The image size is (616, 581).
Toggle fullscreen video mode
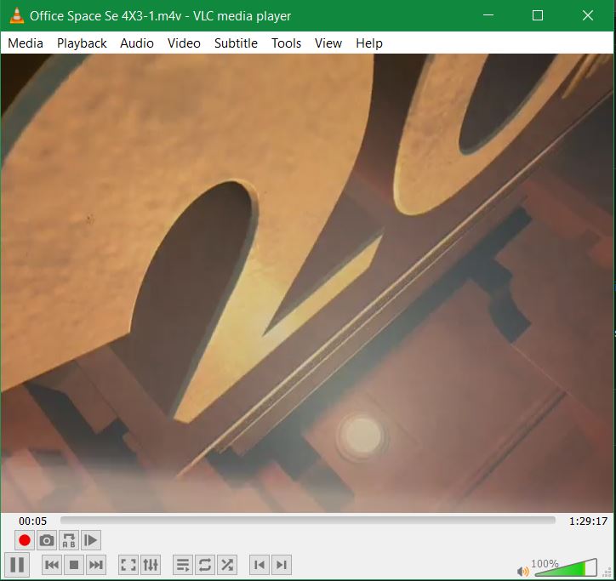click(128, 565)
